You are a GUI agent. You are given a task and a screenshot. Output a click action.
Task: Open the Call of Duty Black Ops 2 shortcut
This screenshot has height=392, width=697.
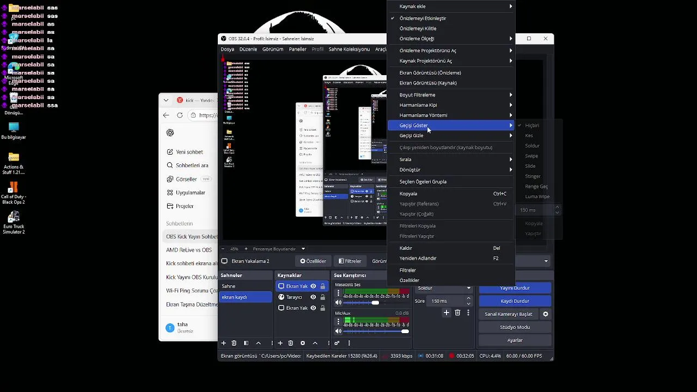click(x=14, y=193)
